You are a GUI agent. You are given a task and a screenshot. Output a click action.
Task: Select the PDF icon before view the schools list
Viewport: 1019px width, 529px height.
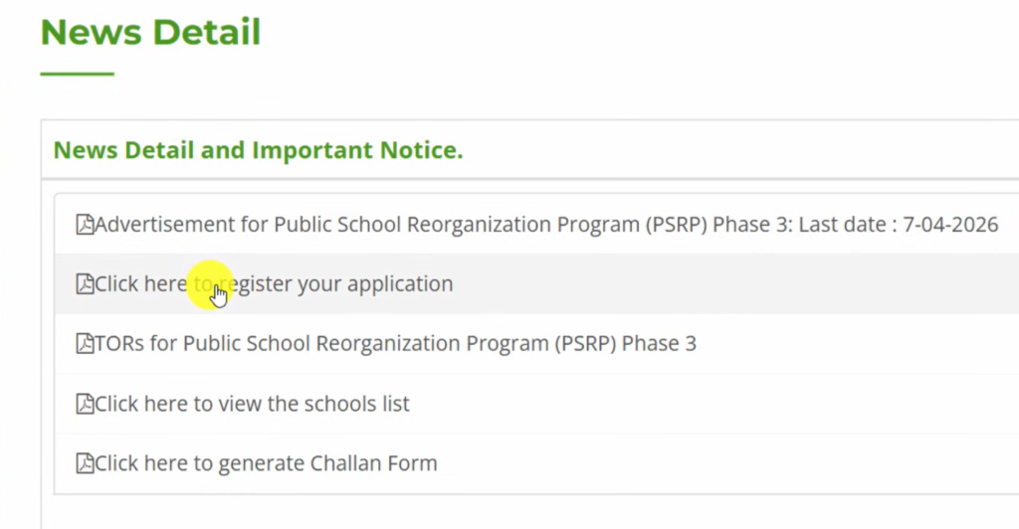[86, 404]
